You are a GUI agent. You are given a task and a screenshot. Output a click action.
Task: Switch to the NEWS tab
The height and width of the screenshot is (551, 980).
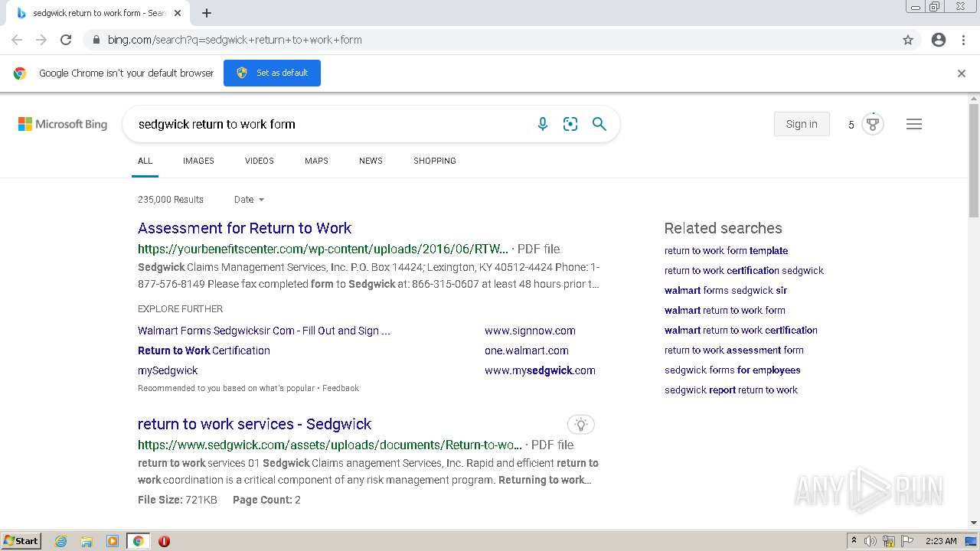coord(371,161)
